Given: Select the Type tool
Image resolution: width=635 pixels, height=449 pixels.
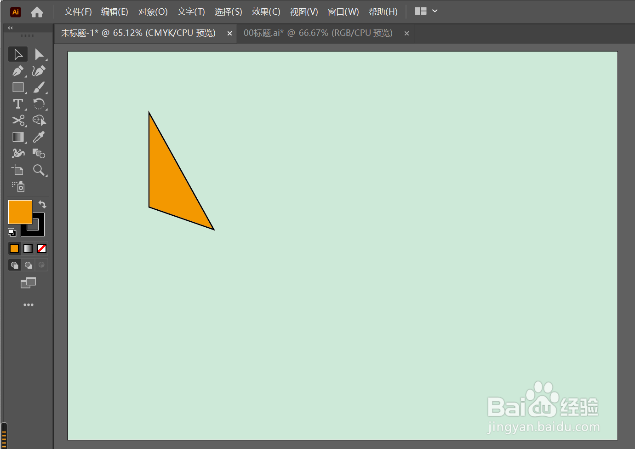Looking at the screenshot, I should tap(18, 104).
